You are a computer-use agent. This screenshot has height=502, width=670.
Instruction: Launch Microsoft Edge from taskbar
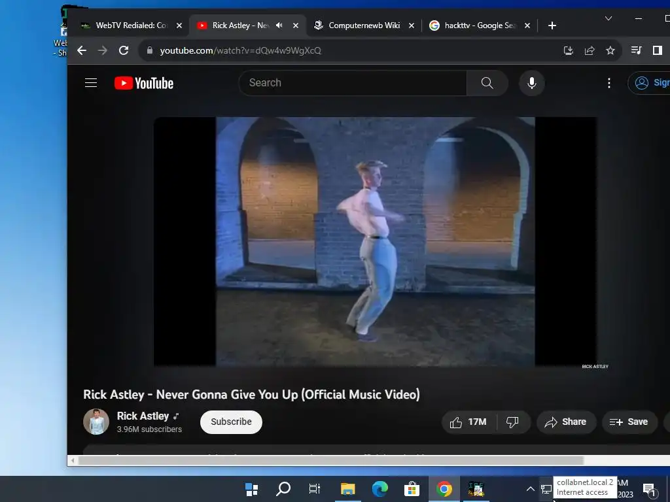pyautogui.click(x=380, y=489)
